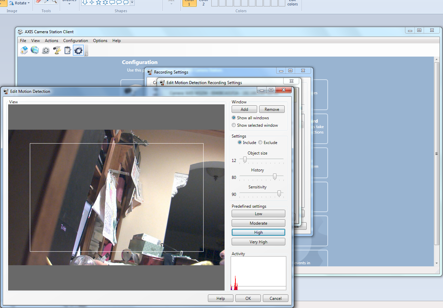Expand the Paint shapes gallery arrow
Screen dimensions: 443x308
(132, 2)
